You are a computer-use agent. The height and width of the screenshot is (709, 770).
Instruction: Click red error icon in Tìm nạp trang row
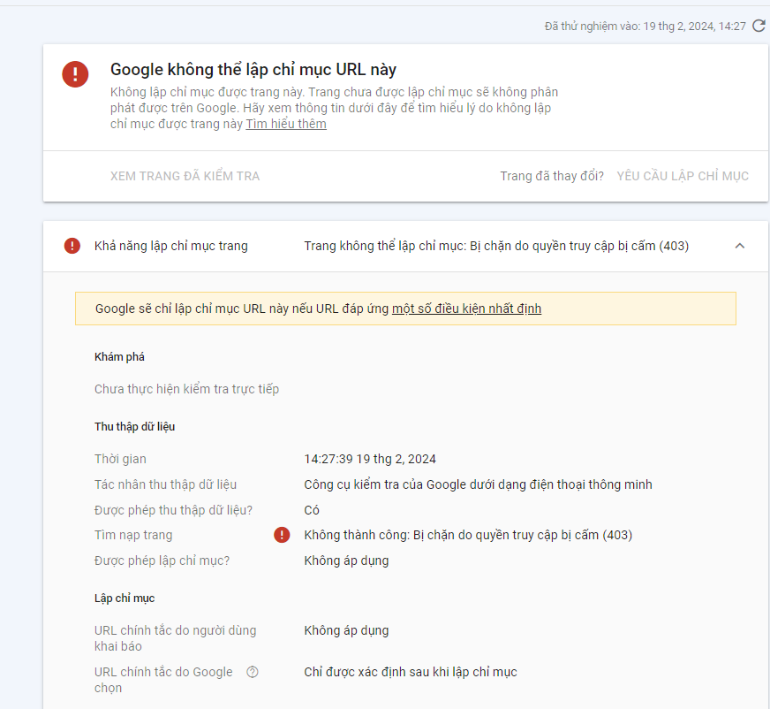click(282, 535)
